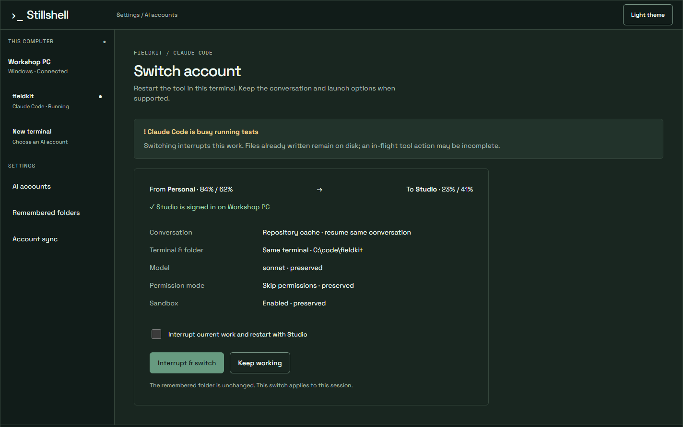Click To Studio · 23% / 41% text

click(440, 190)
